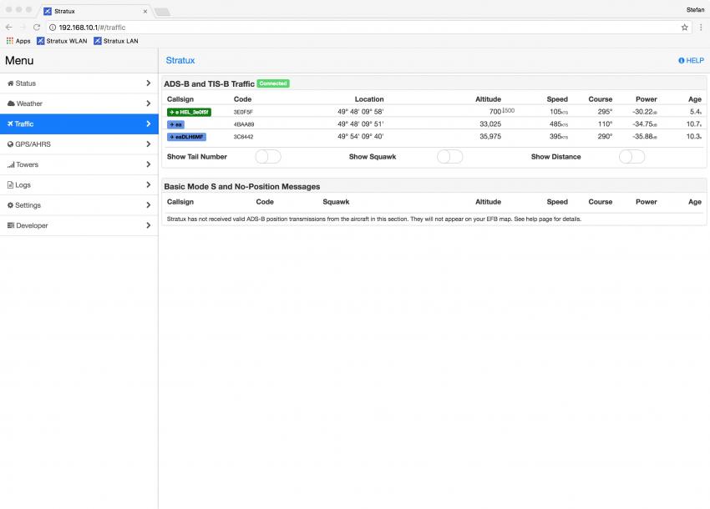
Task: Click the ADS-B and TIS-B Traffic heading
Action: [x=209, y=83]
